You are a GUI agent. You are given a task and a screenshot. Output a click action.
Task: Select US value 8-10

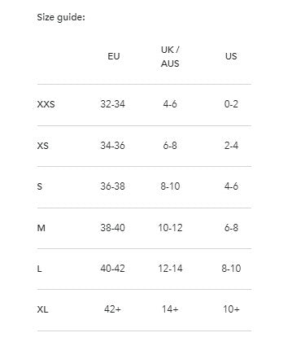pos(231,269)
